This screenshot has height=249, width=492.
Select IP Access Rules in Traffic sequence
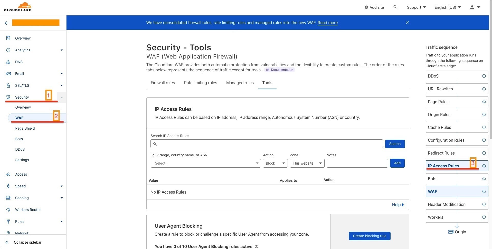coord(457,166)
